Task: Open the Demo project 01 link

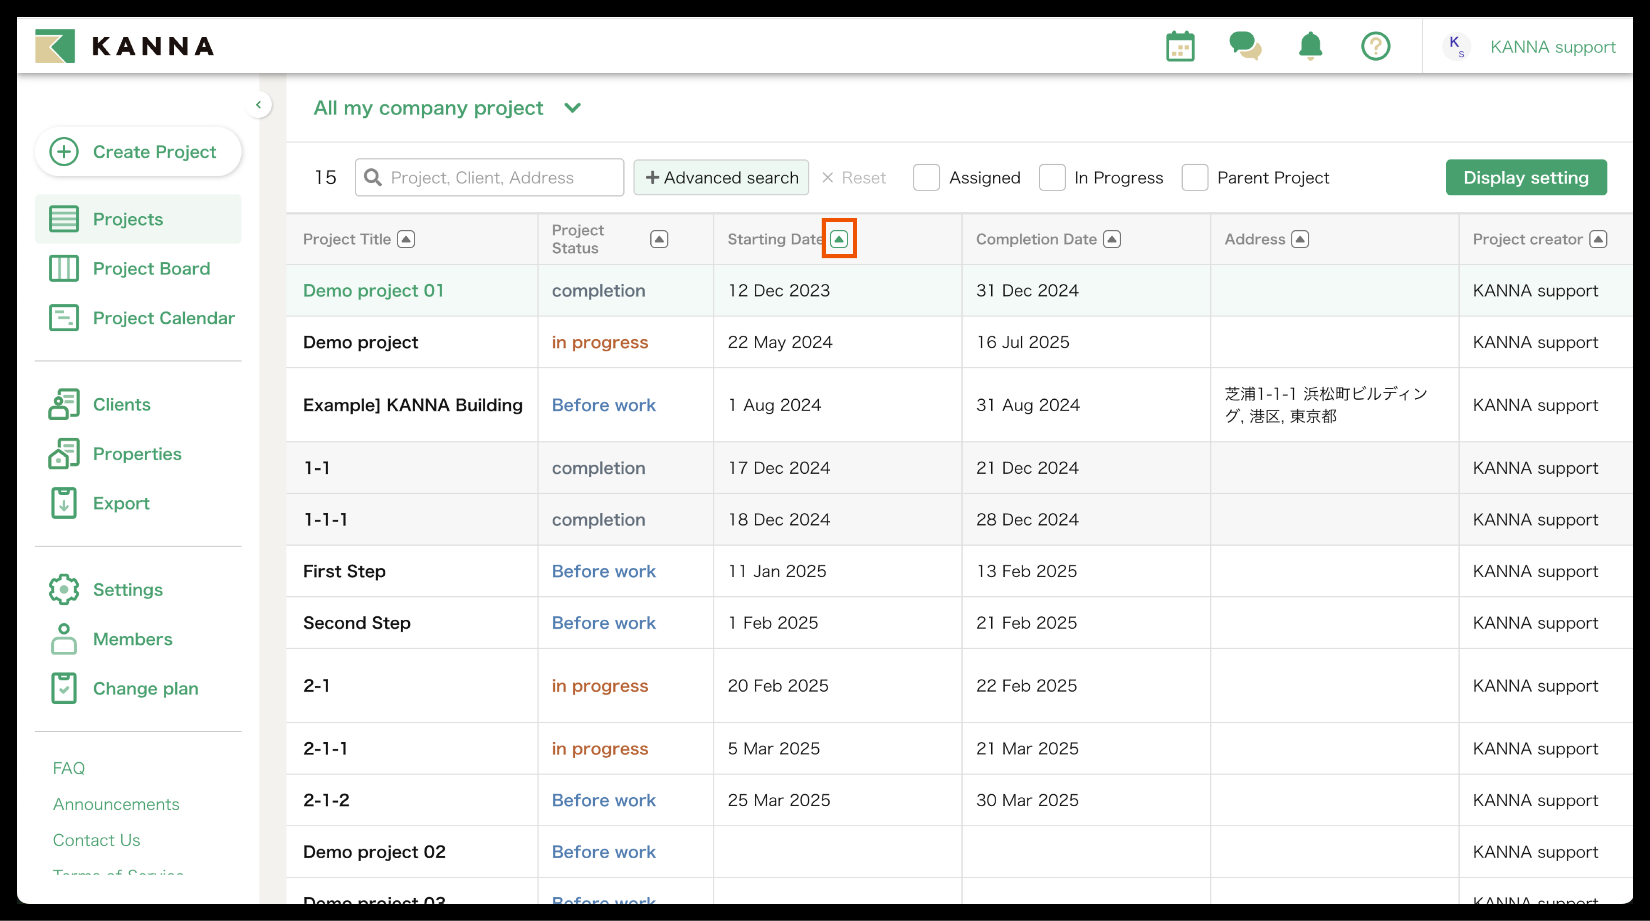Action: click(x=373, y=290)
